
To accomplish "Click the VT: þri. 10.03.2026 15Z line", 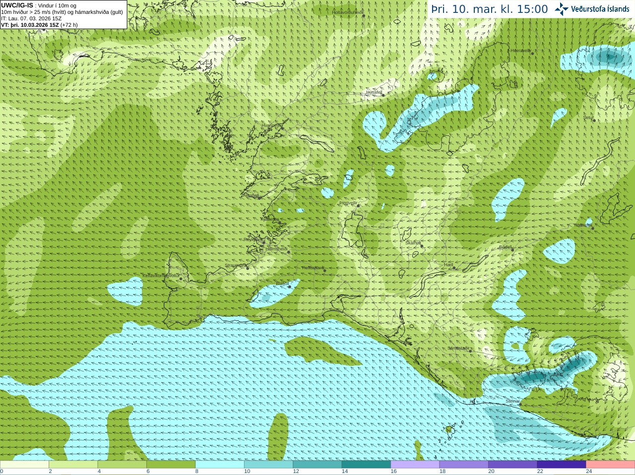I will point(39,25).
